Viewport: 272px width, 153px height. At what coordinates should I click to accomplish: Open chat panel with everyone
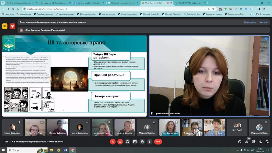pos(253,142)
